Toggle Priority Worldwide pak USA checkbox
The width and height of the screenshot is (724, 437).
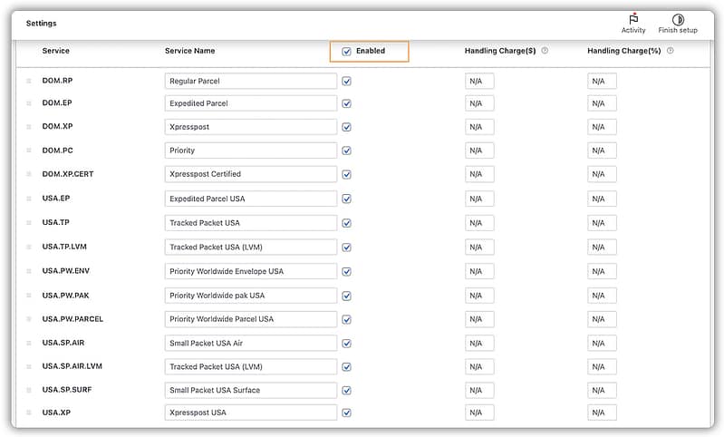pyautogui.click(x=347, y=296)
